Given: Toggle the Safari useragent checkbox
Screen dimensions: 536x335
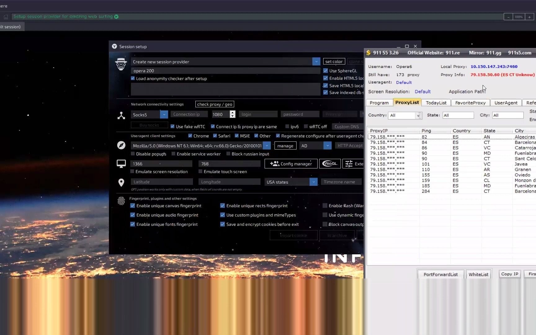Looking at the screenshot, I should [x=215, y=136].
